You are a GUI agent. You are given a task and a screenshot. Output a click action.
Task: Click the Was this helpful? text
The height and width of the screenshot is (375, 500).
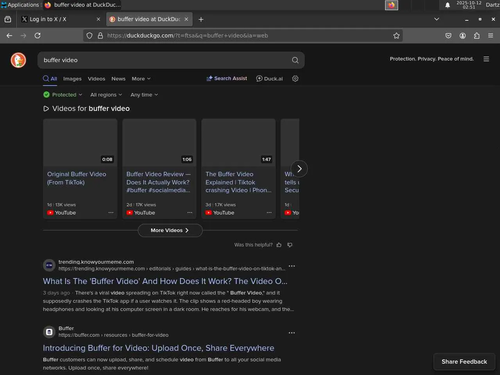(x=254, y=245)
